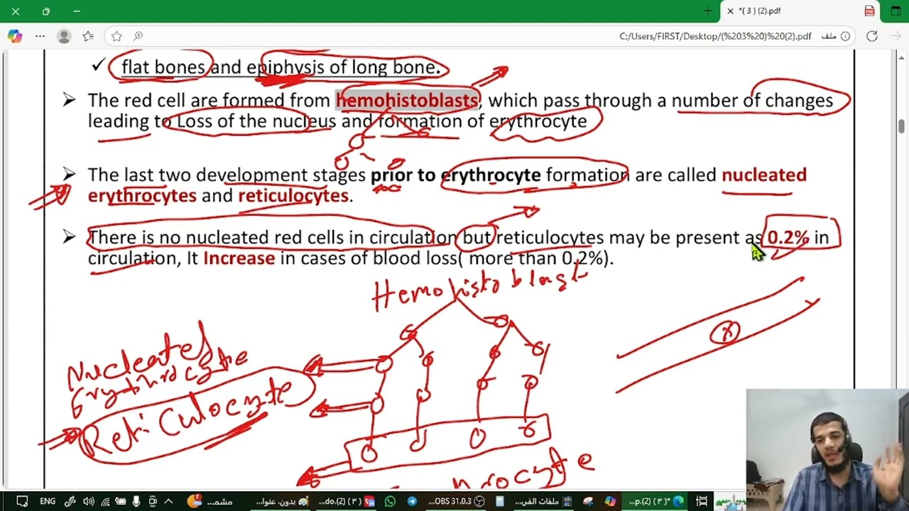Click the zoom magnifier in address bar
909x511 pixels.
pyautogui.click(x=138, y=36)
